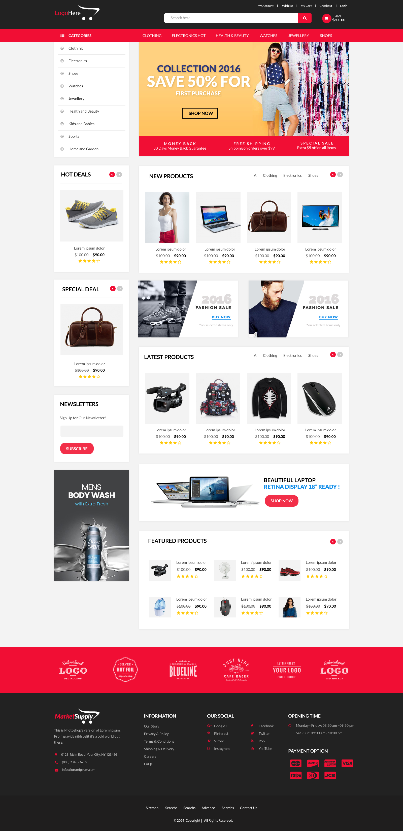Screen dimensions: 403x831
Task: Click the Special Deal previous arrow
Action: (113, 289)
